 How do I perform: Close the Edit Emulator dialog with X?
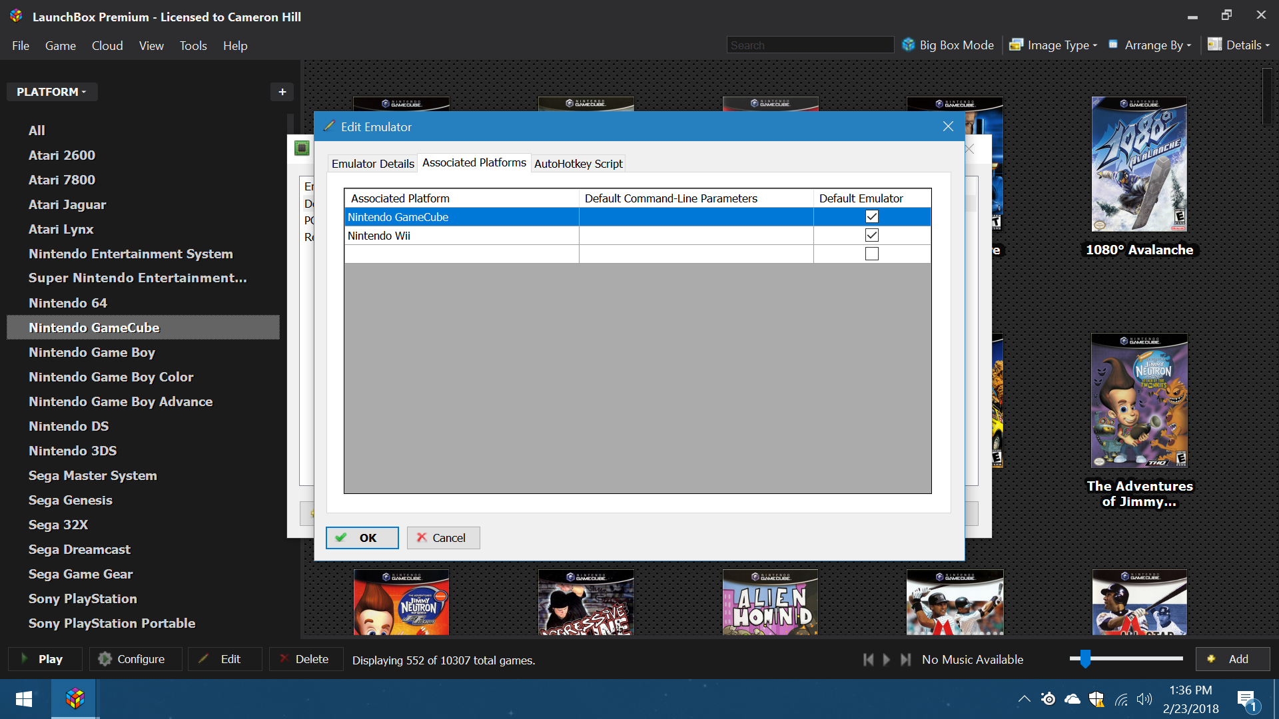click(948, 126)
